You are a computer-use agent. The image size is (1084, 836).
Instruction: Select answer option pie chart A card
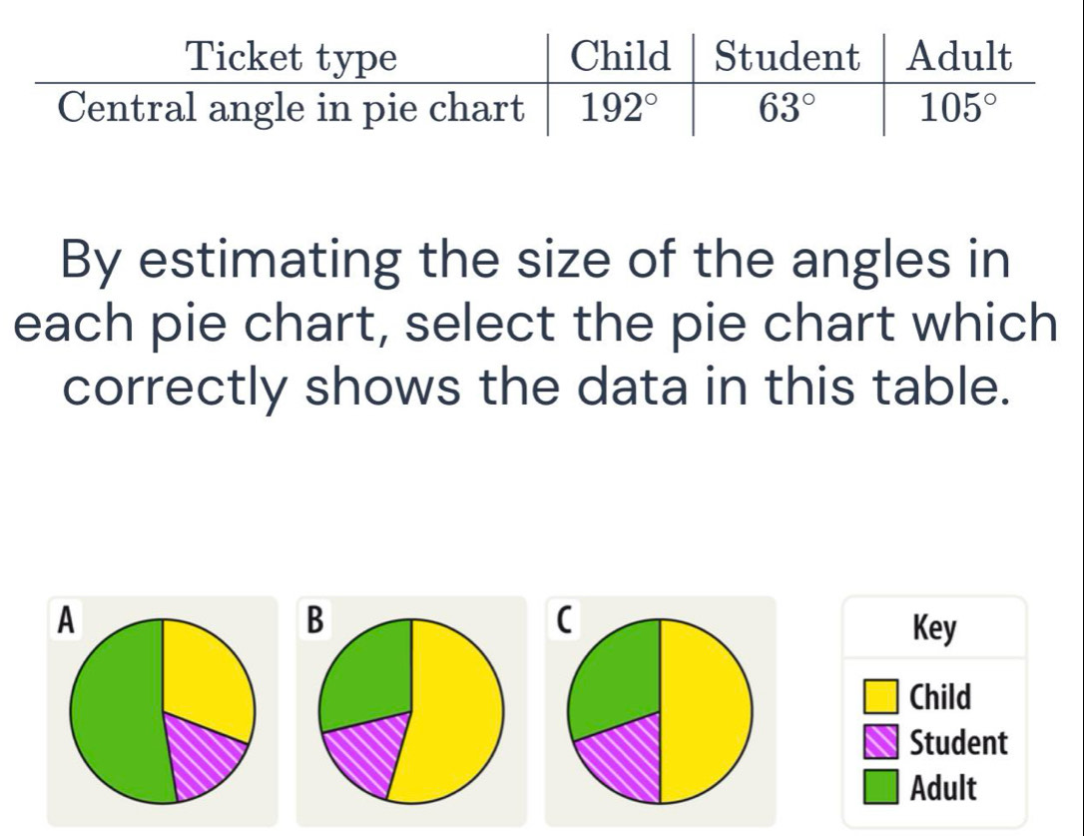point(162,710)
